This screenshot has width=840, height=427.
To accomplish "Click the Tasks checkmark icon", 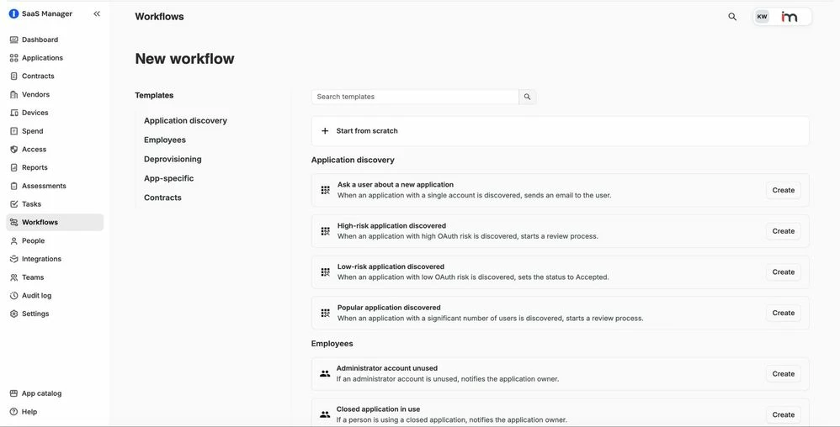I will 14,204.
